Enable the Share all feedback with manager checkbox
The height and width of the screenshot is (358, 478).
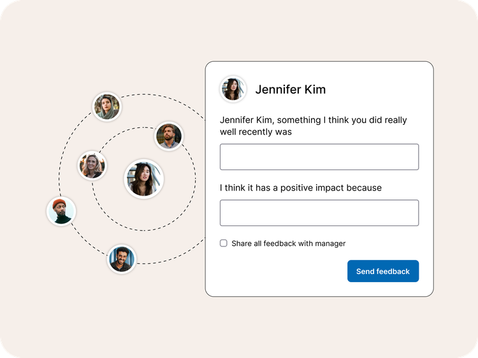click(224, 243)
